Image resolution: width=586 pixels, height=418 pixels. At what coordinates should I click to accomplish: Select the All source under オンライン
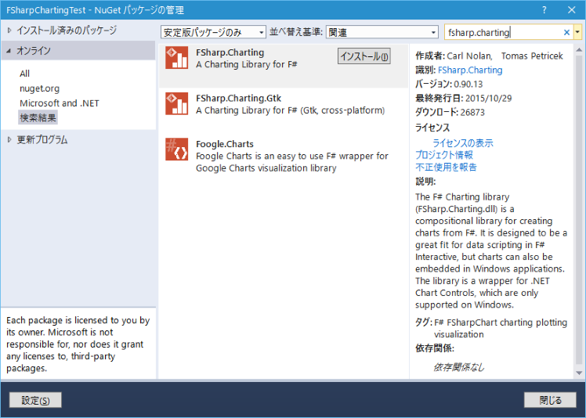pyautogui.click(x=24, y=74)
